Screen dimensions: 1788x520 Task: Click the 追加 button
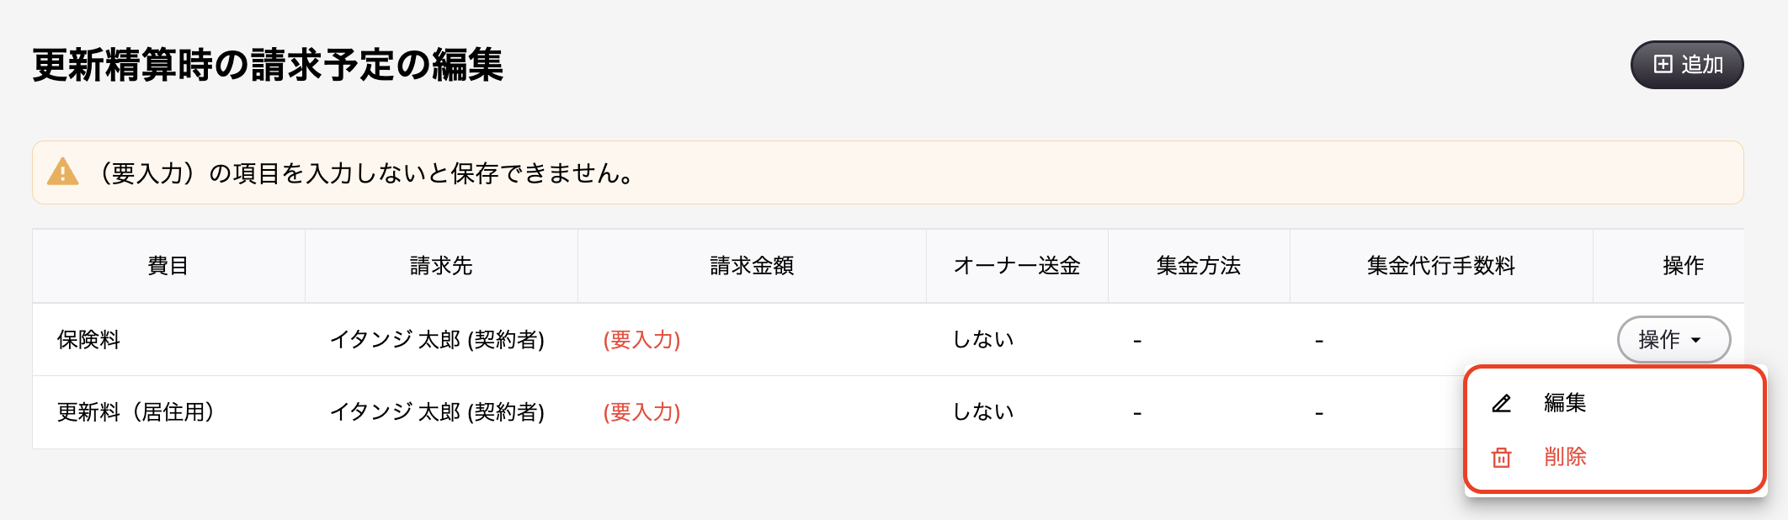1687,65
